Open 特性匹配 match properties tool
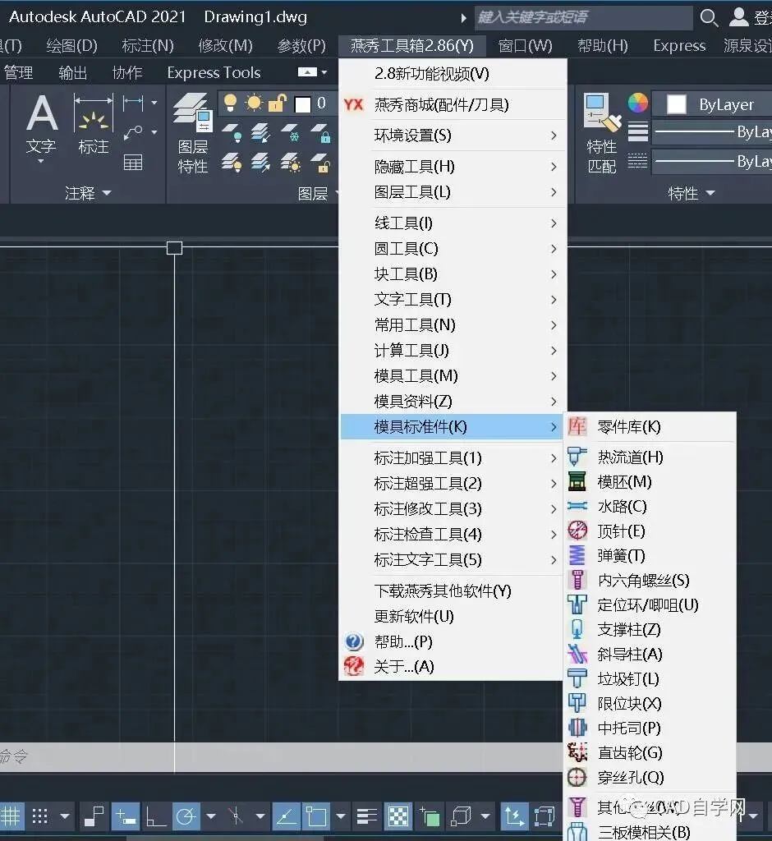The height and width of the screenshot is (841, 772). [602, 134]
